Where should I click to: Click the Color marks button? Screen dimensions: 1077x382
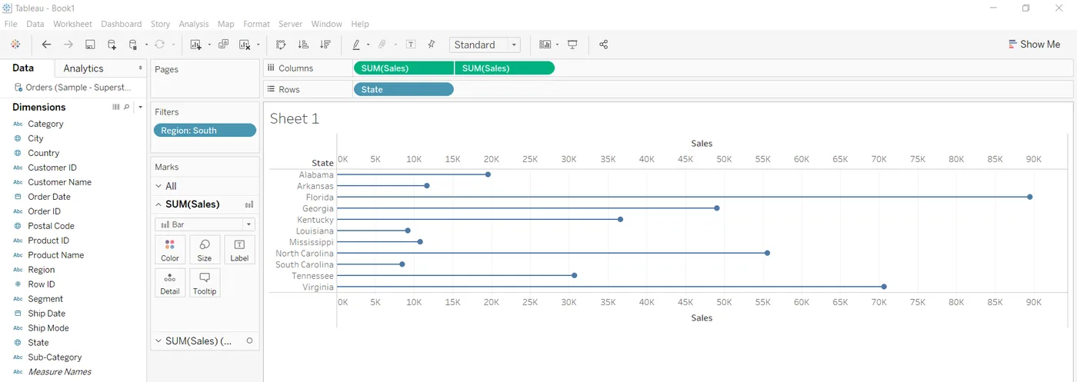point(170,250)
